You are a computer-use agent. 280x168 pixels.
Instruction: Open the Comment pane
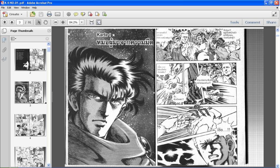[252, 22]
